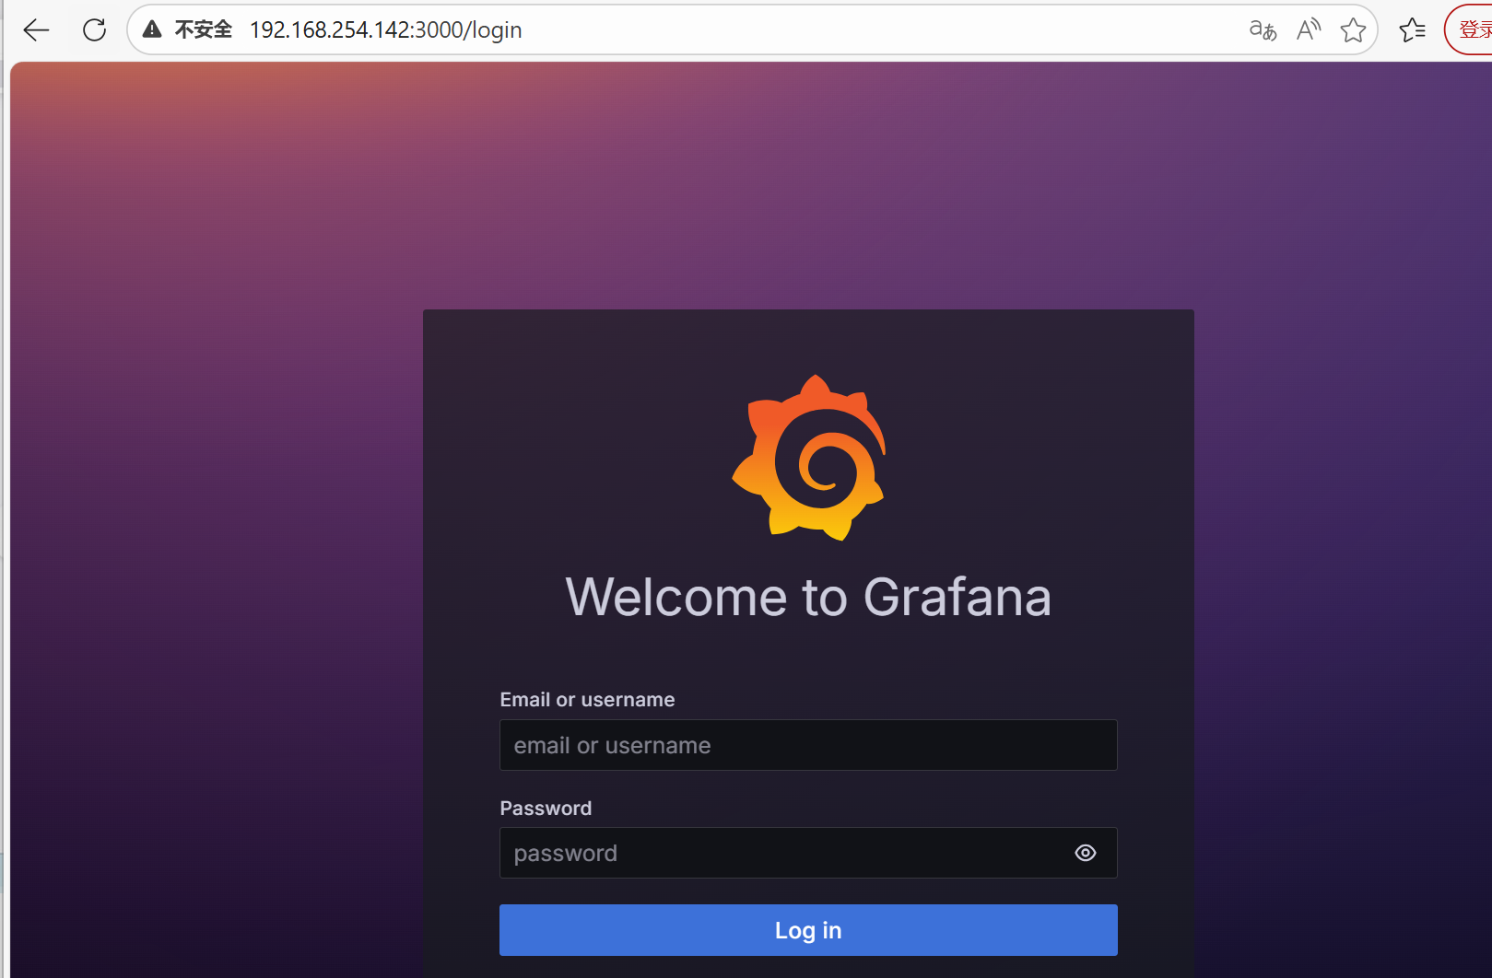Reload the page with the refresh icon
Viewport: 1492px width, 978px height.
95,30
